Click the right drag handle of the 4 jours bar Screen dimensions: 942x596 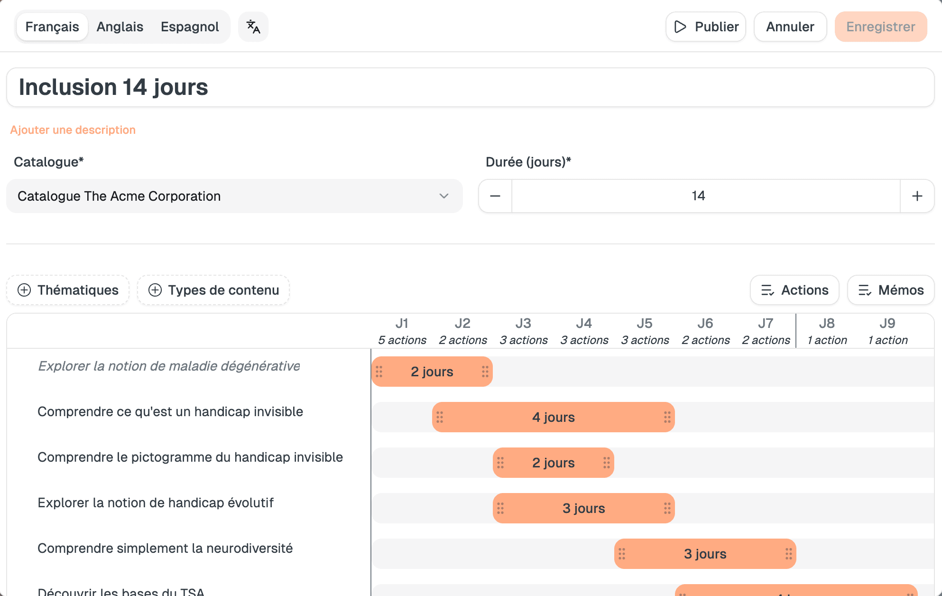pos(666,417)
